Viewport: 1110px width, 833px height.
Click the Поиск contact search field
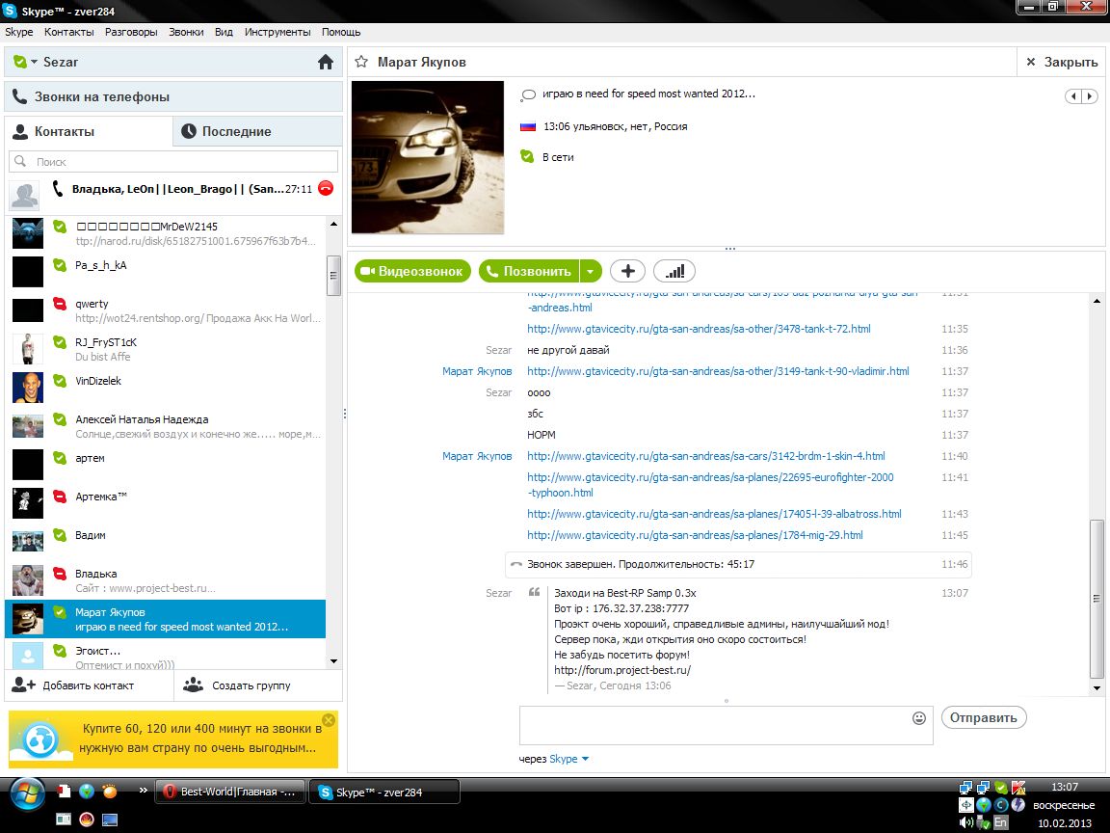(173, 162)
